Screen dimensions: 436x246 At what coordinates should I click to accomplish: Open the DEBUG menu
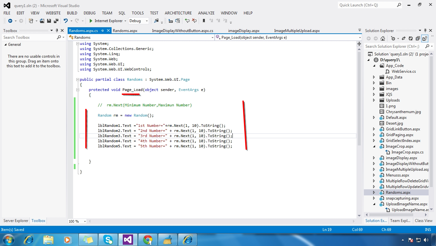[x=89, y=13]
